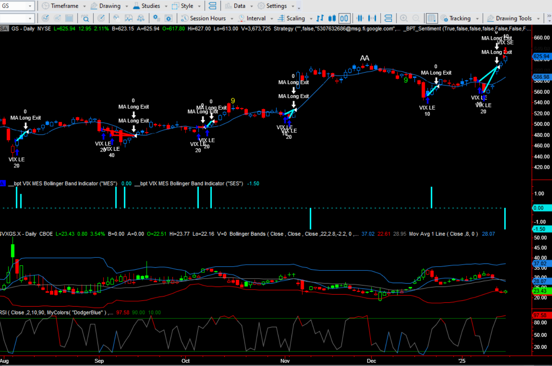The width and height of the screenshot is (552, 366).
Task: Click the VIX MES Bollinger Band Indicator ("MES") label
Action: tap(63, 184)
